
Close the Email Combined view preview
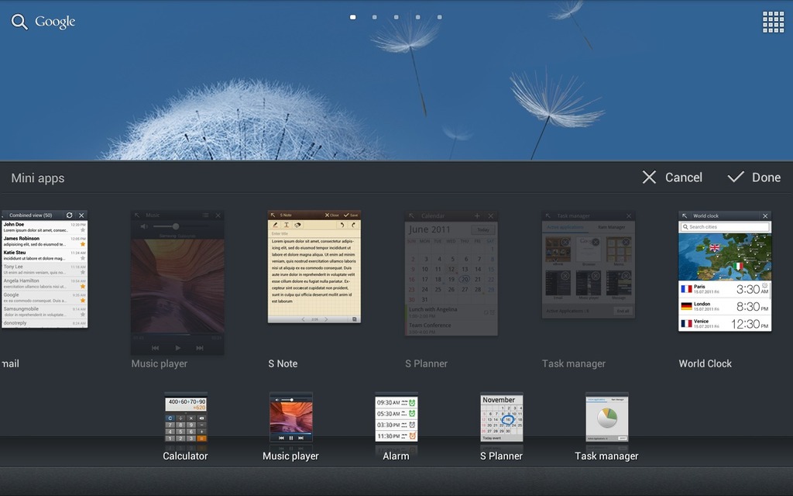(x=81, y=215)
